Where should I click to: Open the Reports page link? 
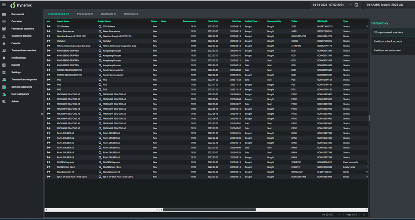click(16, 65)
